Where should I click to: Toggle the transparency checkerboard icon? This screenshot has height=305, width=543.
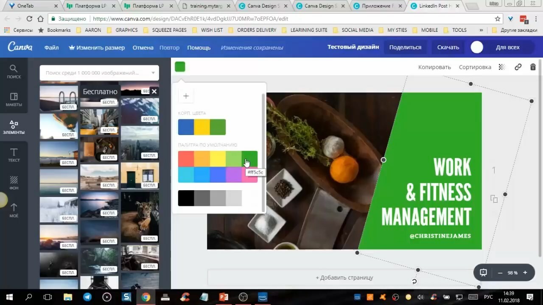[501, 67]
